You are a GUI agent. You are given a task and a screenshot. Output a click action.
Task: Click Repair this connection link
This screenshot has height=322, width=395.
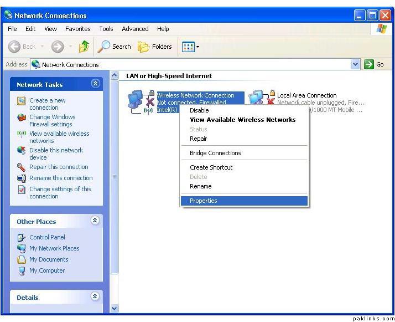pos(59,167)
